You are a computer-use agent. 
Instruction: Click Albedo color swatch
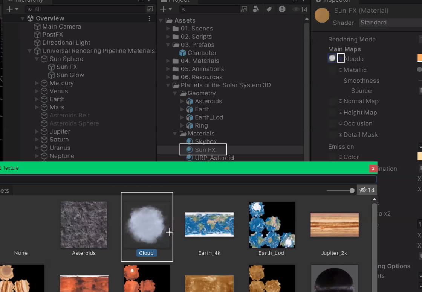420,58
